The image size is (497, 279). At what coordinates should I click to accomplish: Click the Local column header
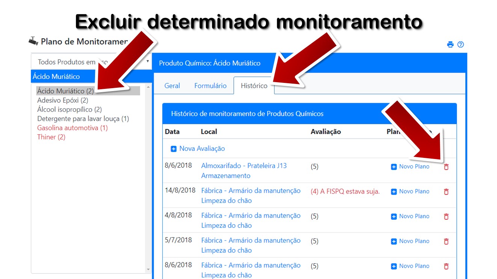(209, 132)
